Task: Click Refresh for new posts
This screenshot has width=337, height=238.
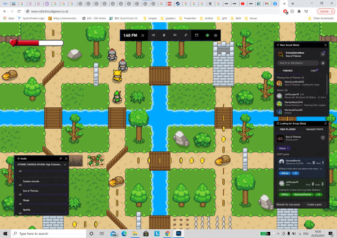Action: (x=288, y=204)
